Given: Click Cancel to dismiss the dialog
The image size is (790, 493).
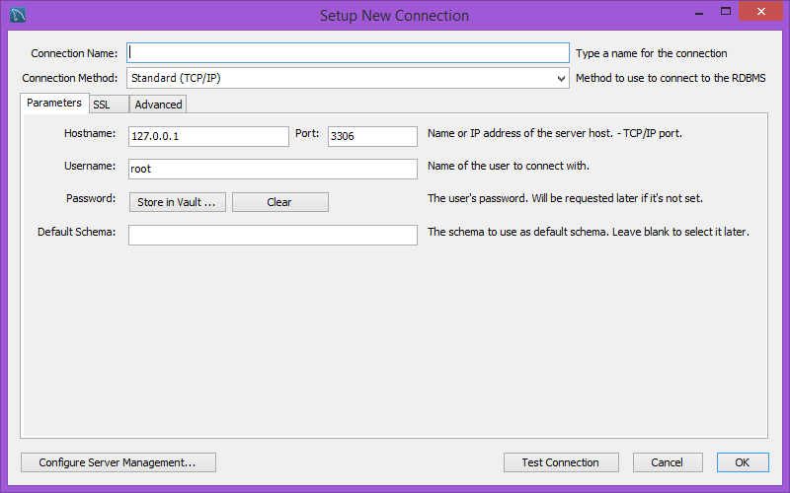Looking at the screenshot, I should click(x=668, y=462).
